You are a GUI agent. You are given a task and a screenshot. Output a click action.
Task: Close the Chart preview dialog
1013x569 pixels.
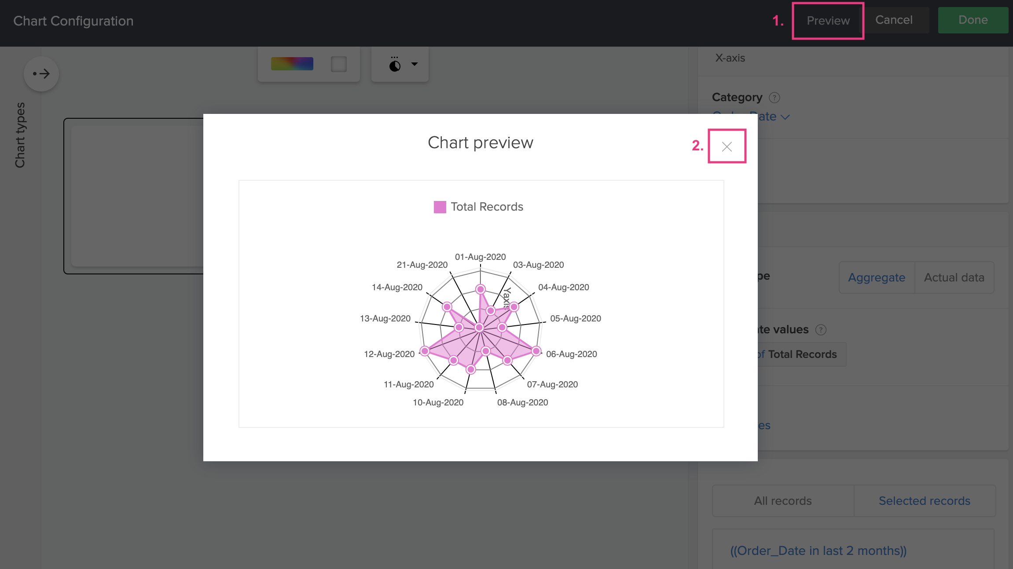[x=727, y=146]
